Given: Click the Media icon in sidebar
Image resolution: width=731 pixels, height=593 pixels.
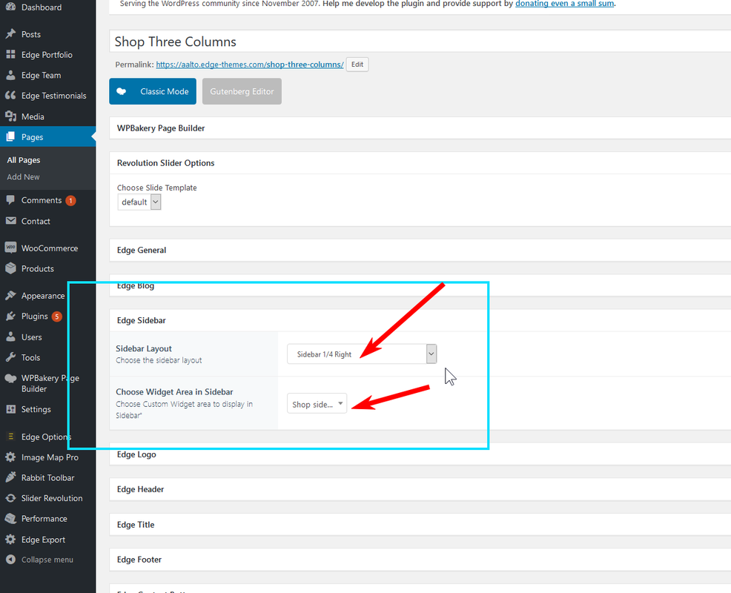Looking at the screenshot, I should pos(10,116).
